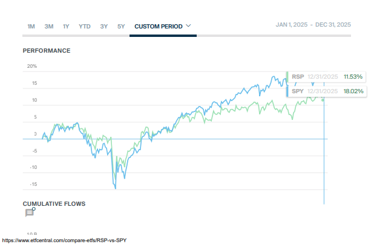The height and width of the screenshot is (247, 374).
Task: Click the Cumulative Flows heading
Action: coord(54,203)
